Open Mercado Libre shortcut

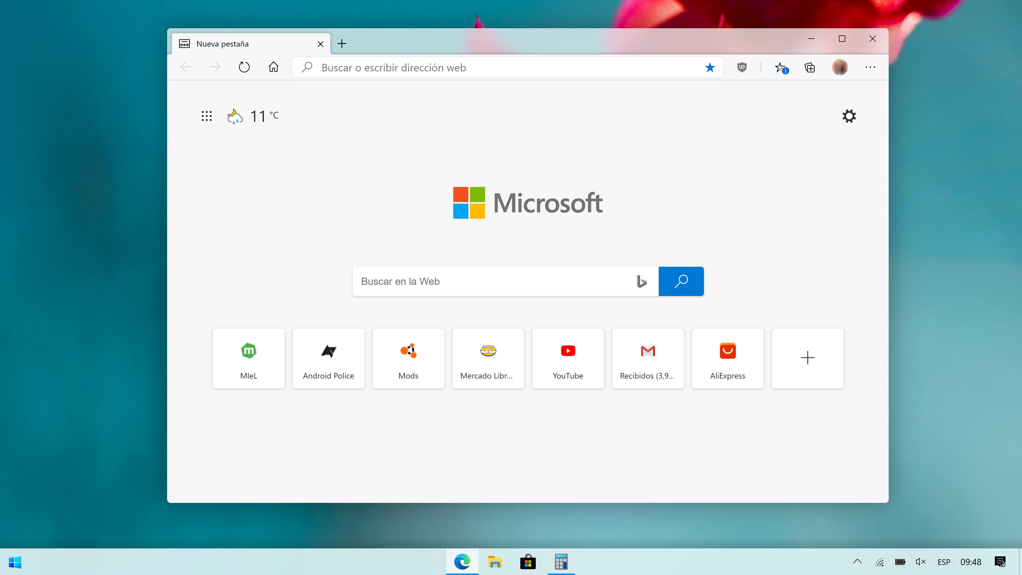coord(488,358)
